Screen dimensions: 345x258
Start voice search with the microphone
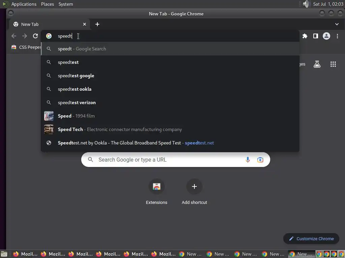coord(248,160)
